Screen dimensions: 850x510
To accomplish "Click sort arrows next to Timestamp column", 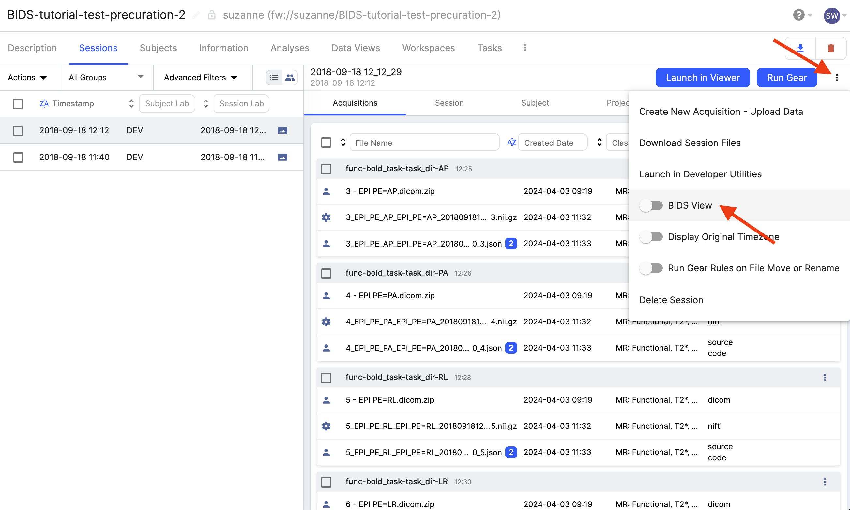I will pyautogui.click(x=131, y=103).
